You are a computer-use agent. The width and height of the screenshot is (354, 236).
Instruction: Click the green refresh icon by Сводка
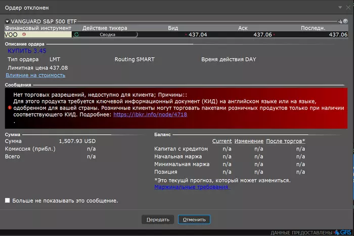point(76,34)
